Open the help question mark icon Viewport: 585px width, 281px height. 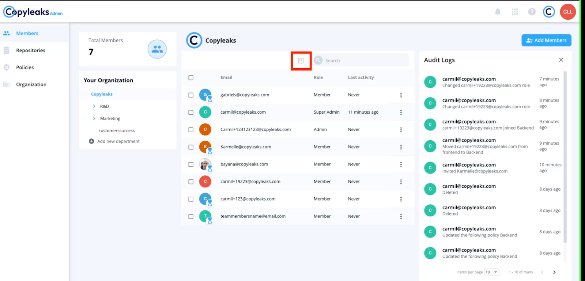[532, 12]
